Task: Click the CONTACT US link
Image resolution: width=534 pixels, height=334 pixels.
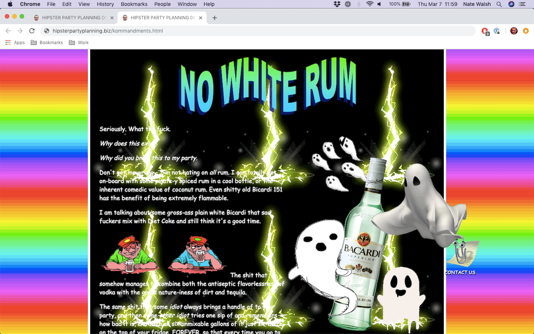Action: pos(460,272)
